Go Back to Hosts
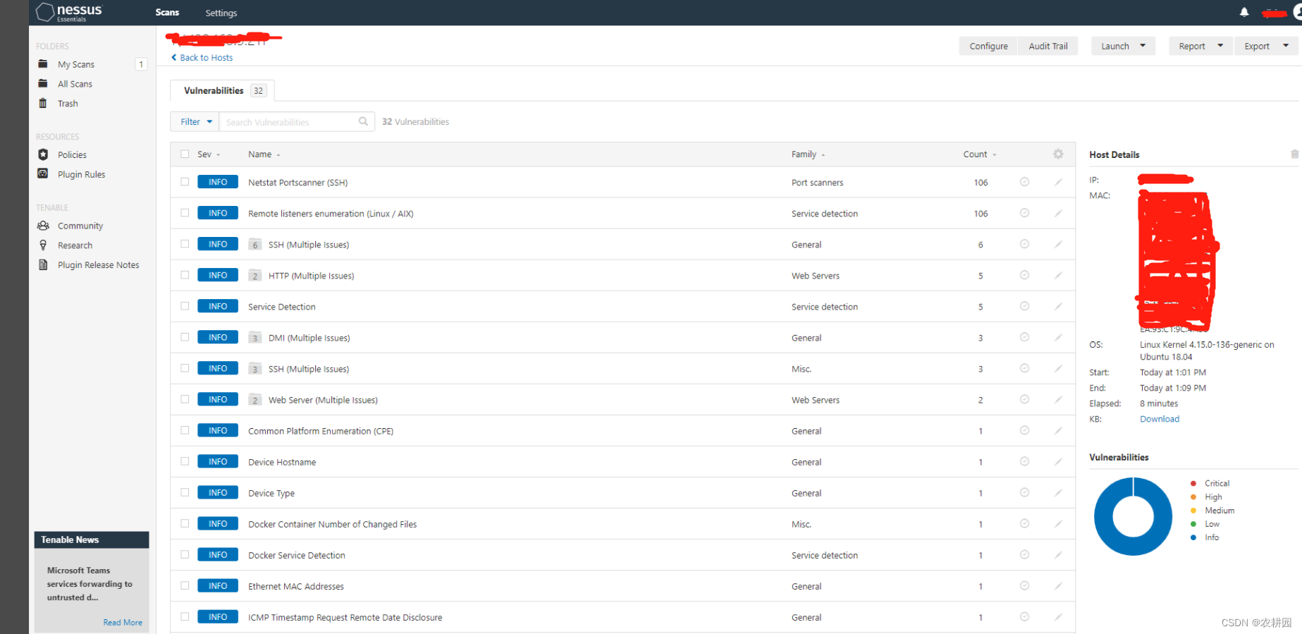This screenshot has width=1302, height=634. click(206, 58)
